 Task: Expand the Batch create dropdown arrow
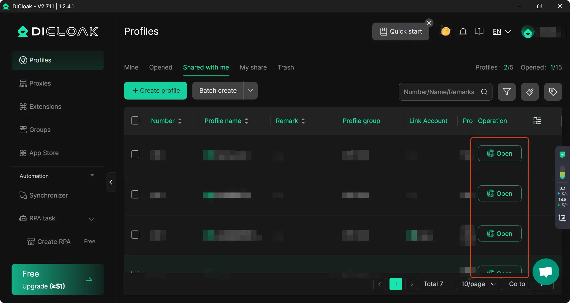click(x=250, y=91)
